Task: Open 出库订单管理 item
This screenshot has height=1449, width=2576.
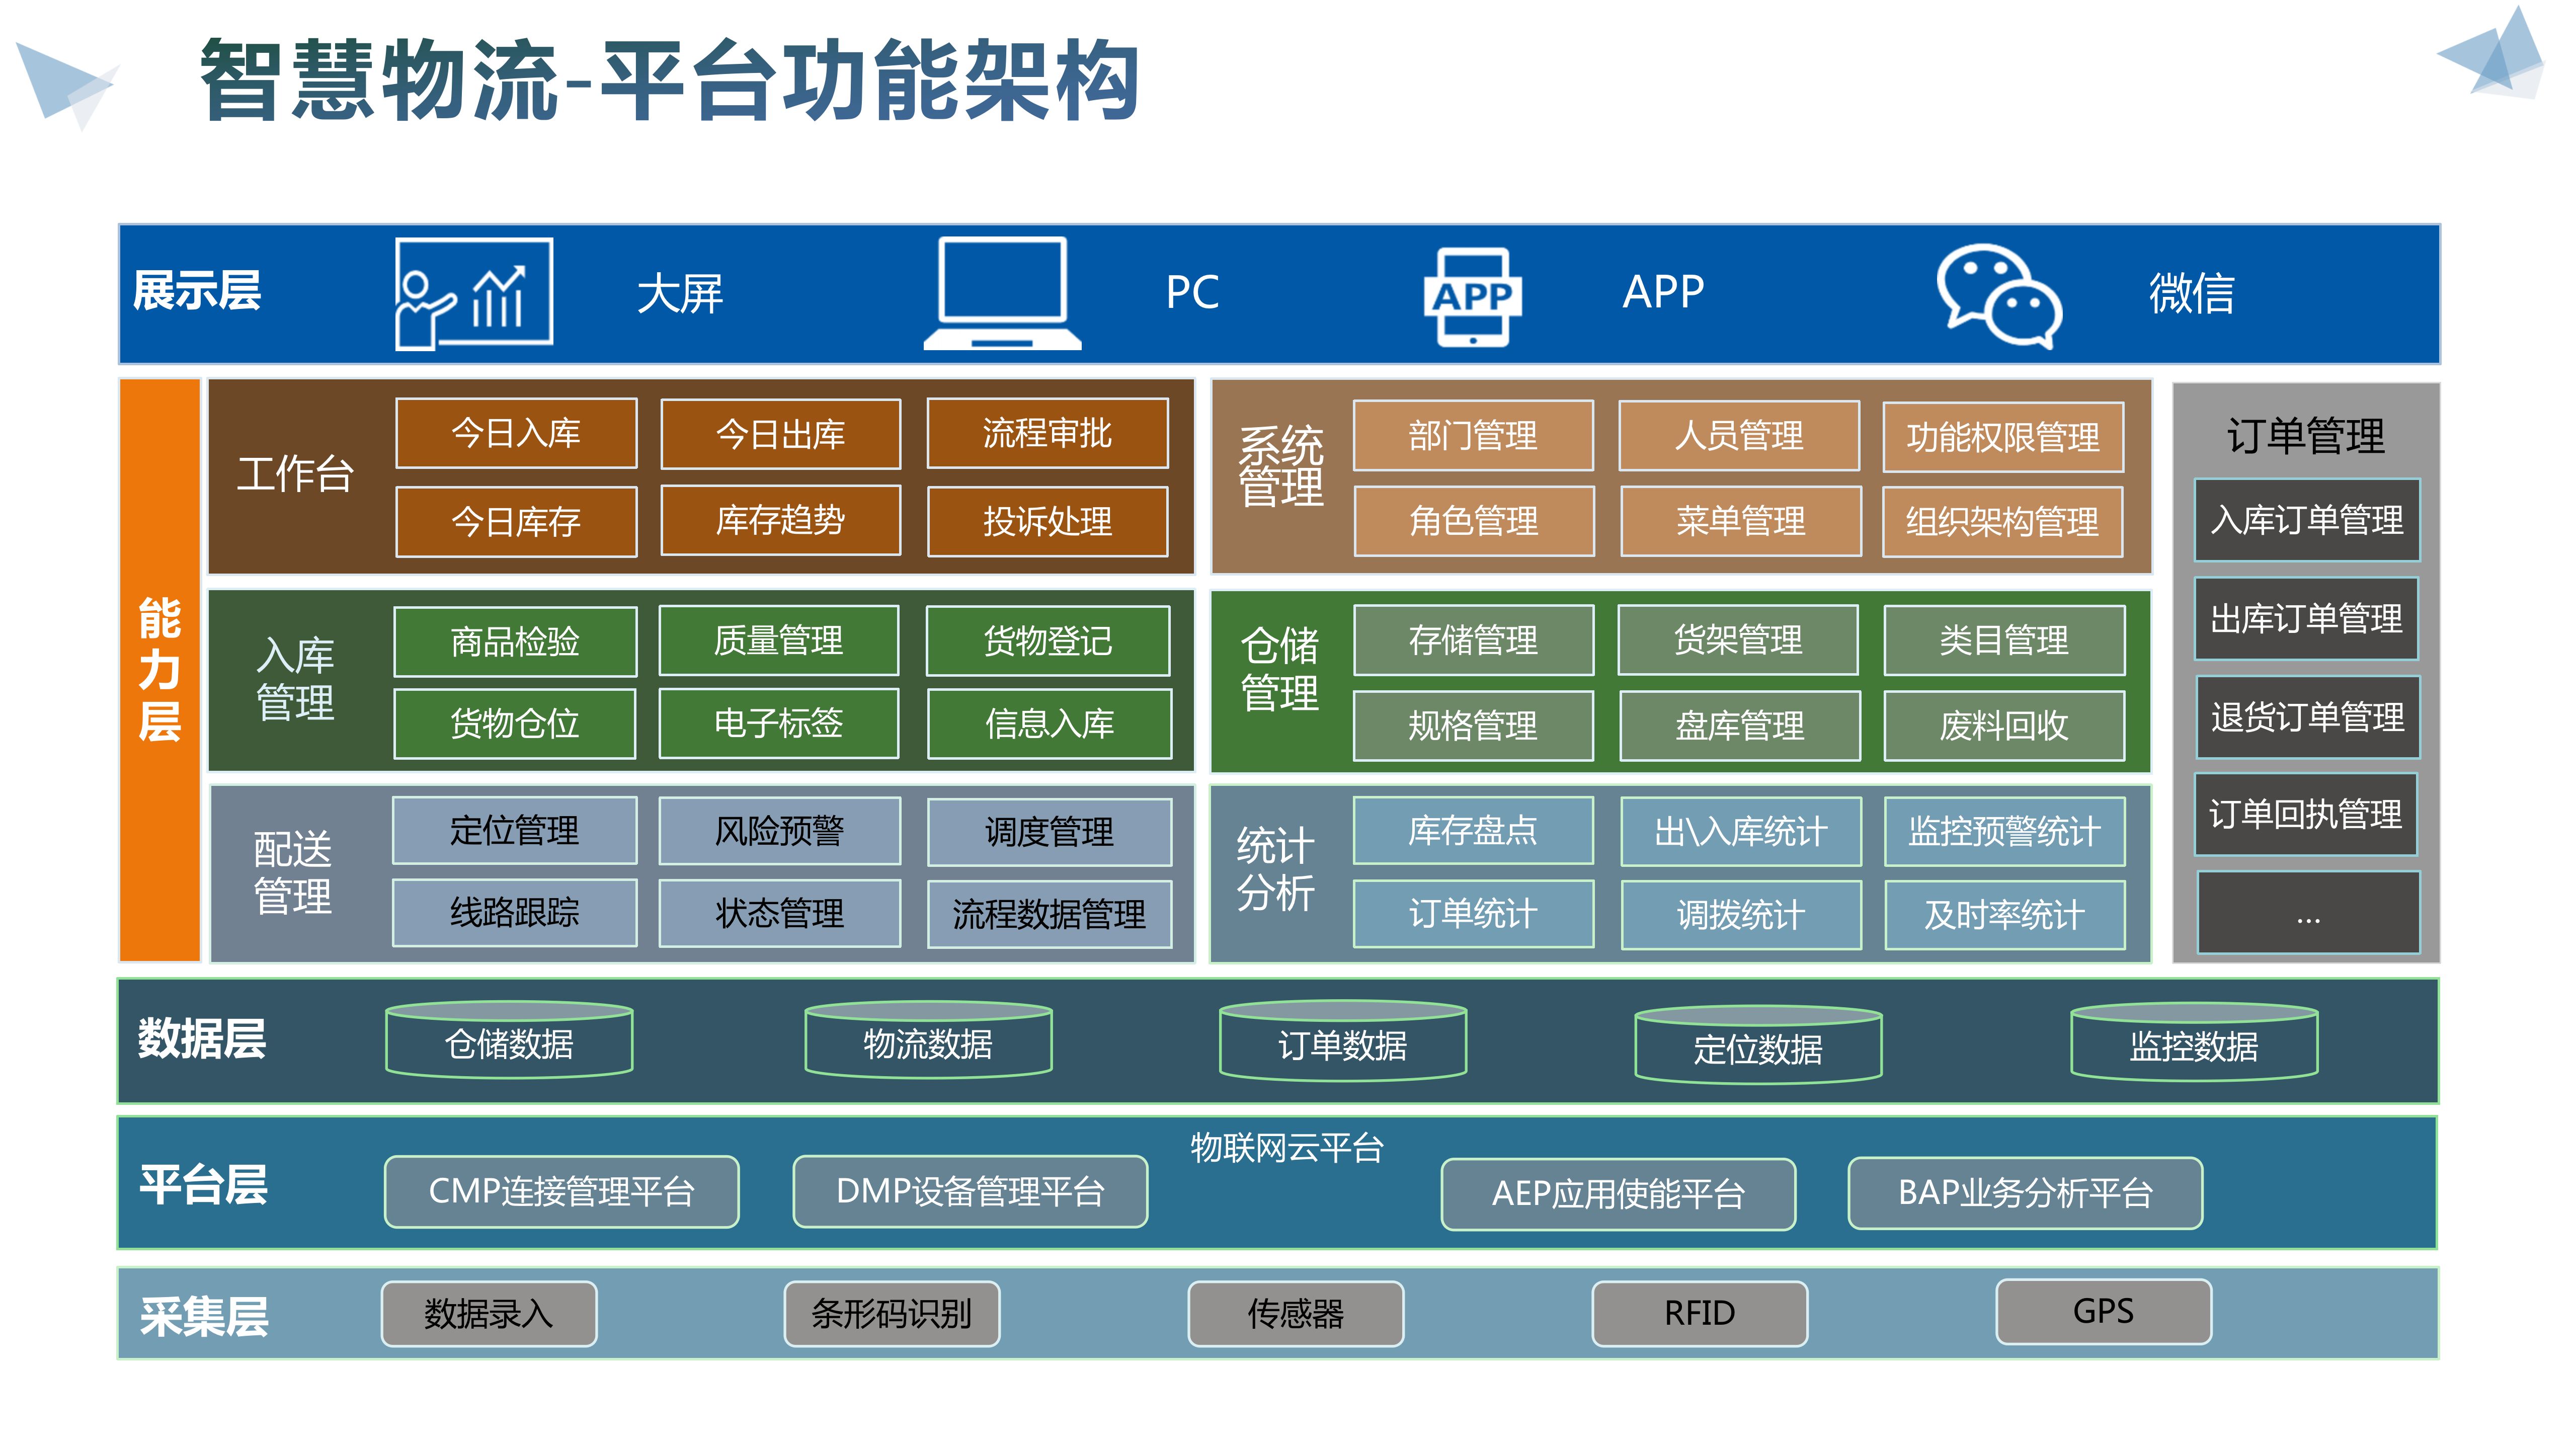Action: (2306, 619)
